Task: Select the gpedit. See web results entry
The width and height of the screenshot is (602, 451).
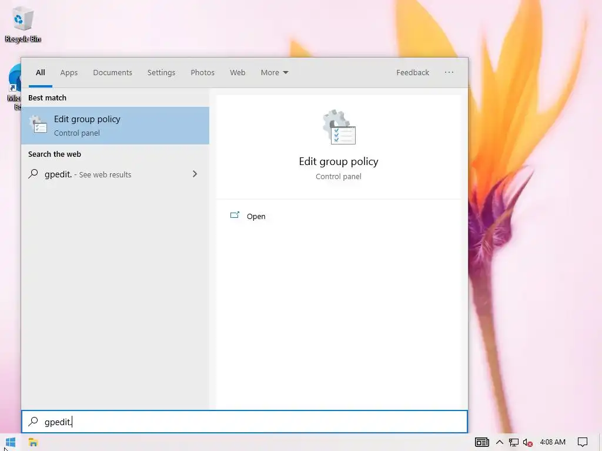Action: click(115, 174)
